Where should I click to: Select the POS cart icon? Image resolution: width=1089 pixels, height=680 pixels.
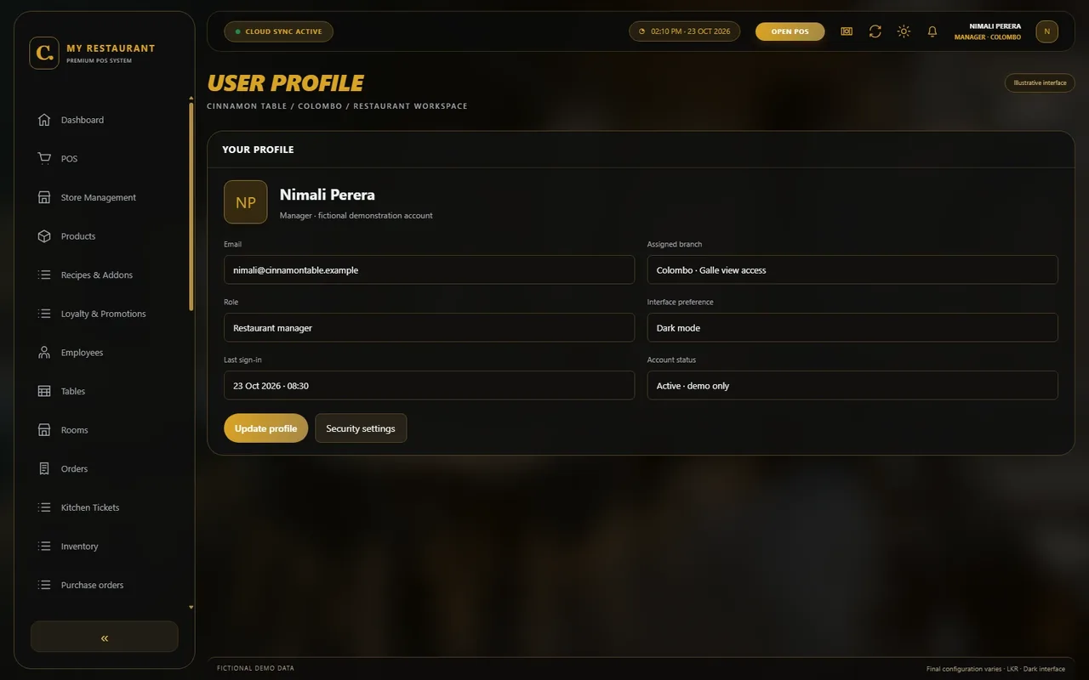(x=44, y=158)
